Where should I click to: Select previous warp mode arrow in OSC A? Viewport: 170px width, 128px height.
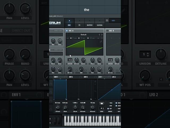click(x=77, y=70)
